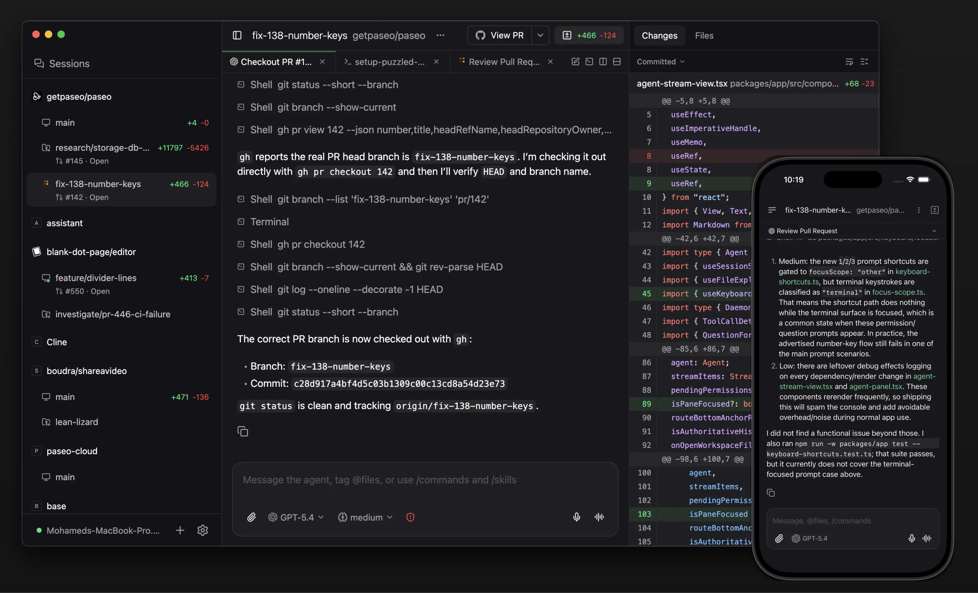Open the agent-panel.tsx link on phone
This screenshot has width=978, height=593.
point(876,386)
